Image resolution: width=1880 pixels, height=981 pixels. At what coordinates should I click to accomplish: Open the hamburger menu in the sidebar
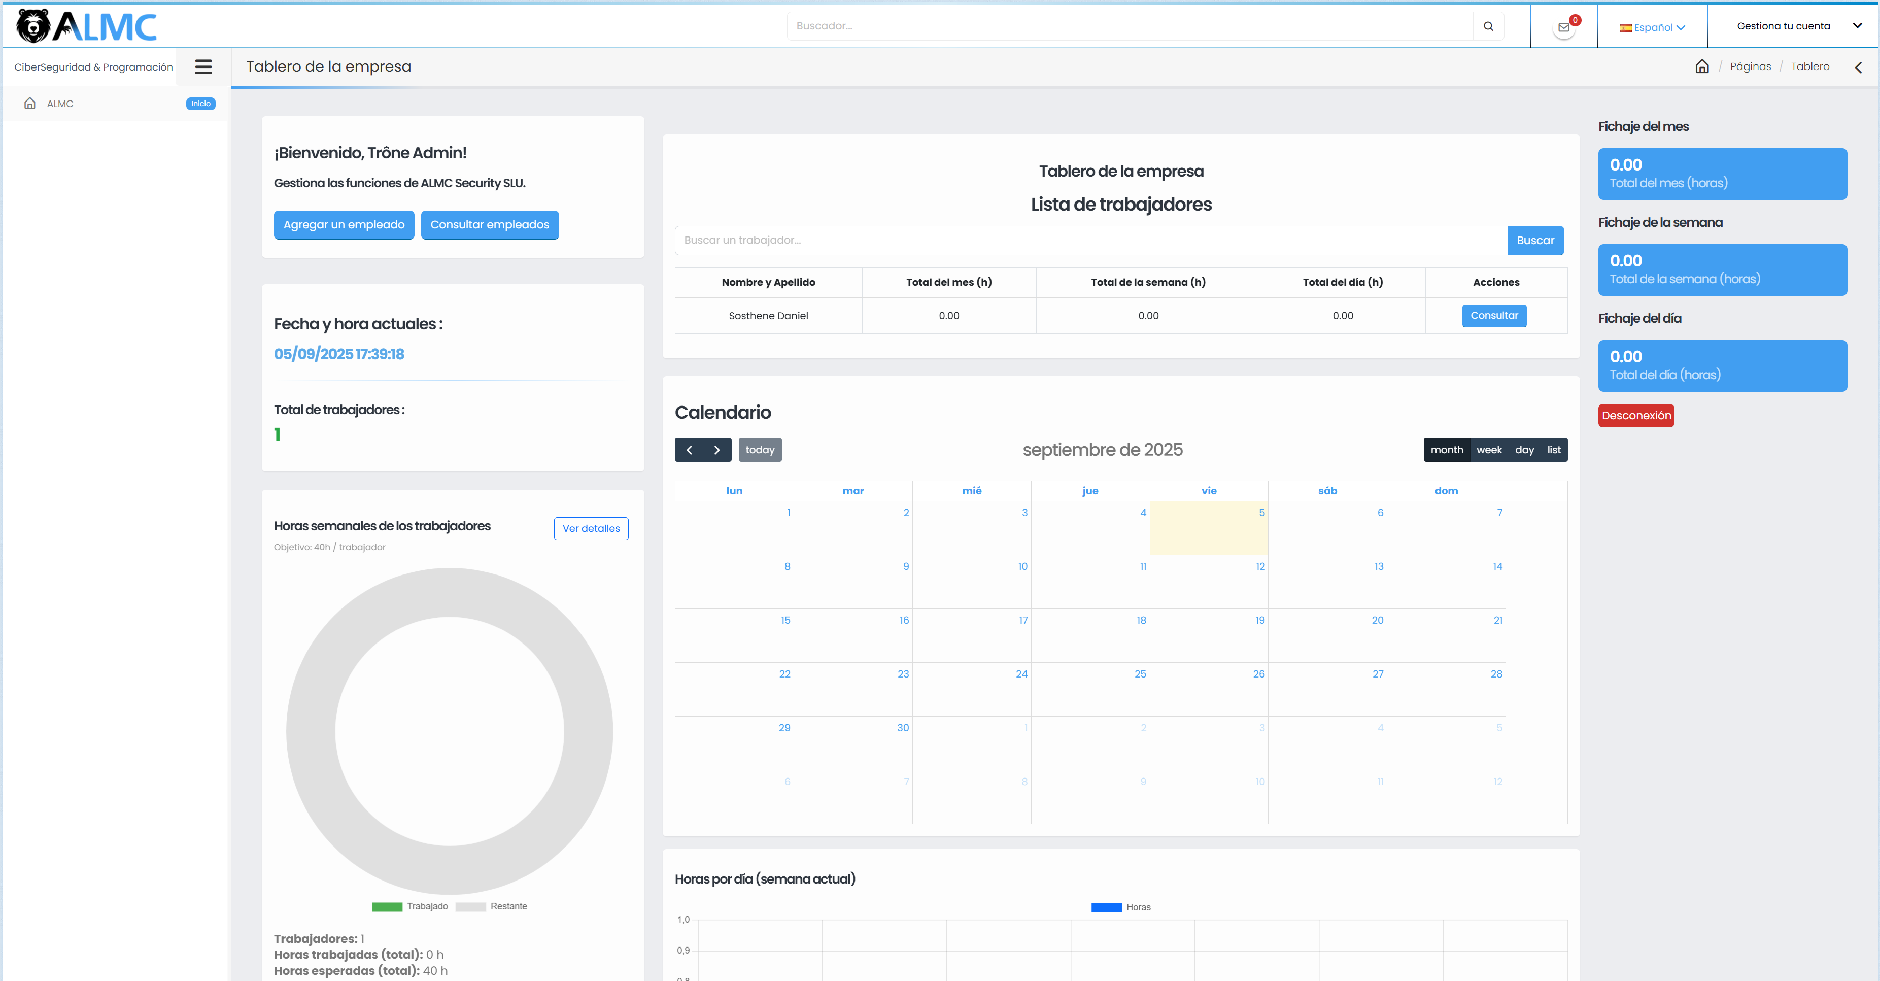pyautogui.click(x=203, y=66)
